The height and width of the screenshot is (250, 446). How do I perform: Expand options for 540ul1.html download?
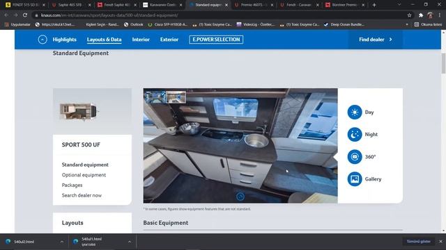130,242
